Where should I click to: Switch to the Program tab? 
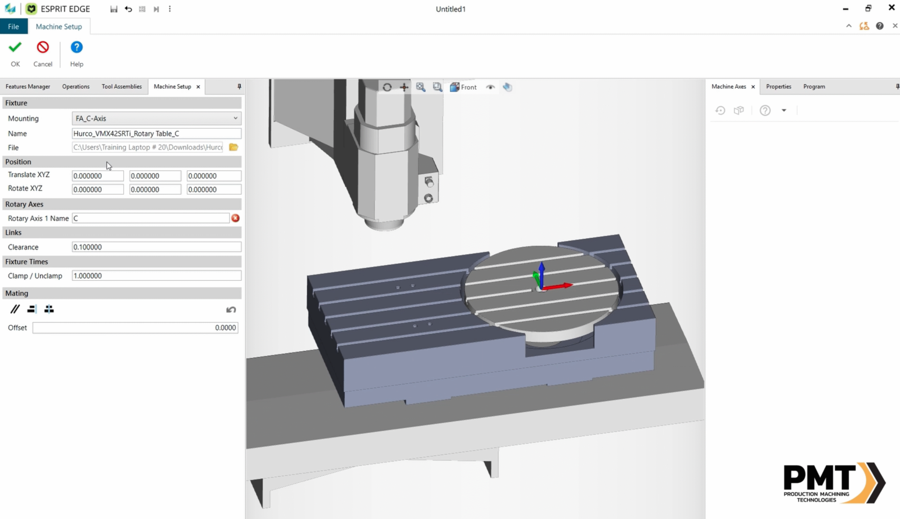(814, 87)
